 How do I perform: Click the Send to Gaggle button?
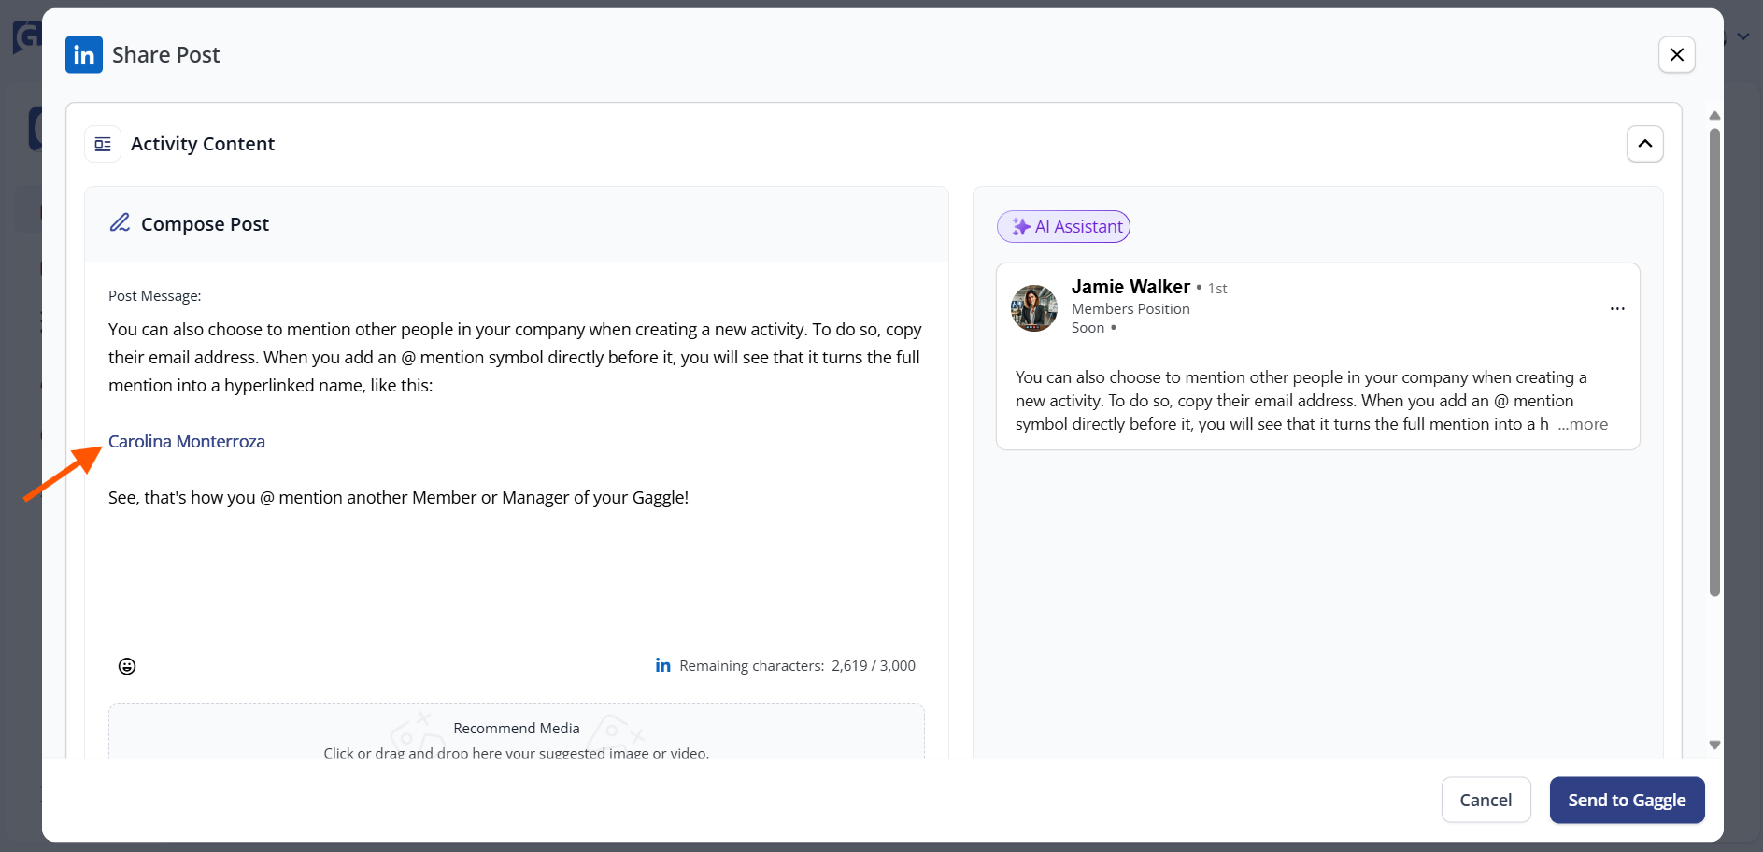coord(1626,800)
